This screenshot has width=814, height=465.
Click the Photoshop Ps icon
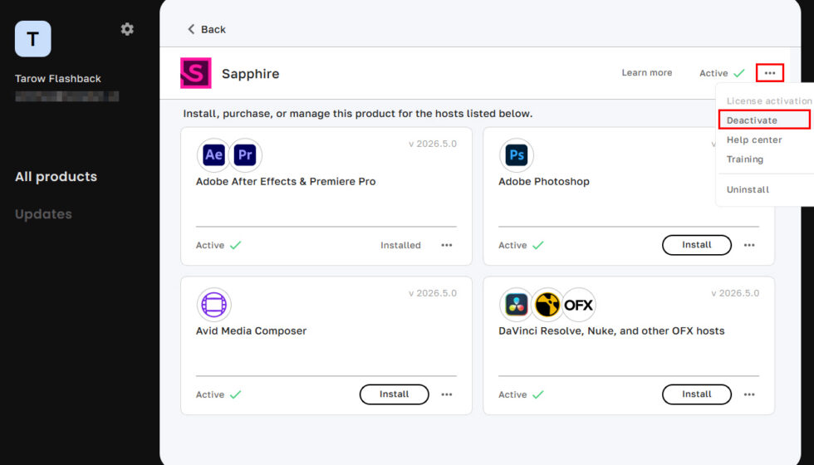point(517,154)
